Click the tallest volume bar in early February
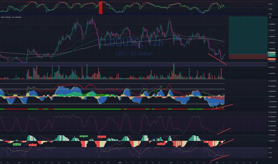The height and width of the screenshot is (164, 278). pyautogui.click(x=173, y=71)
